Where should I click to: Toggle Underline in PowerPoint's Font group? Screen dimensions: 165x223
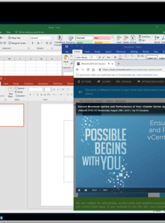37,94
